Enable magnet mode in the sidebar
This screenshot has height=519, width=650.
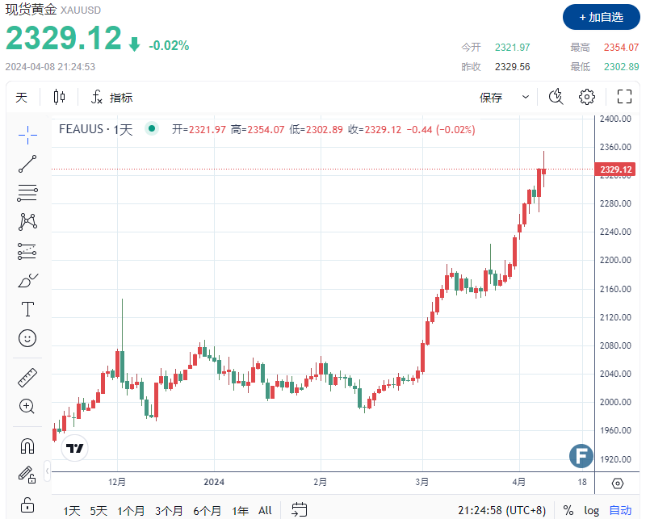tap(27, 445)
